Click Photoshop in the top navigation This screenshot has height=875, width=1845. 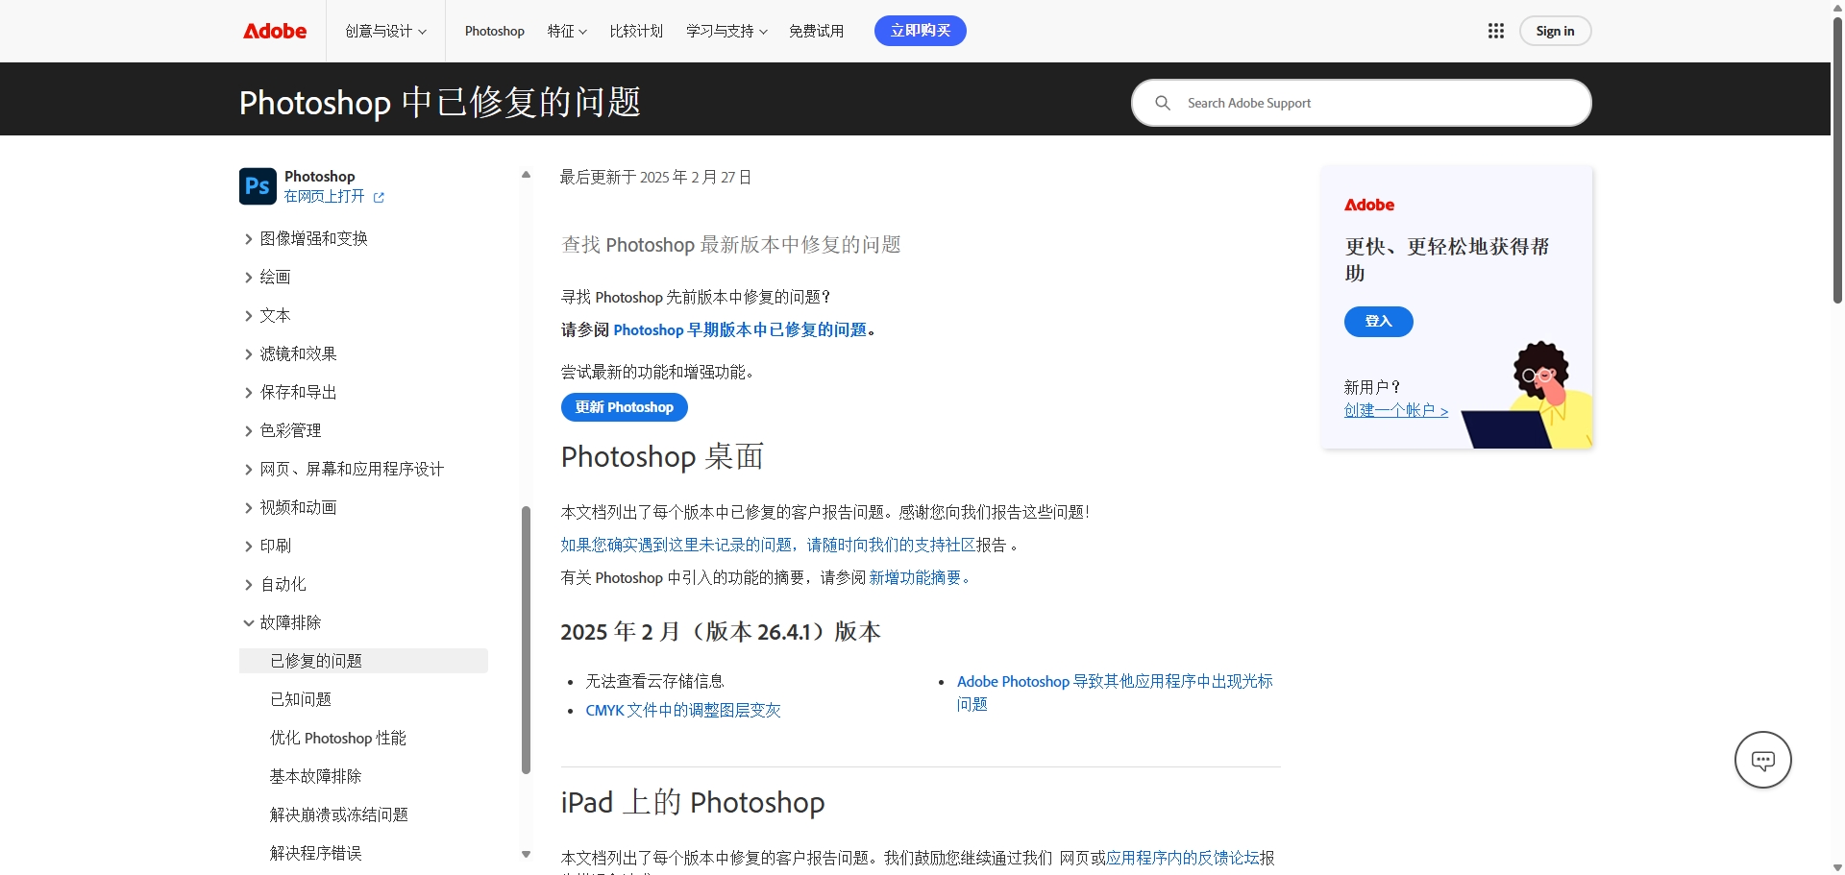coord(495,31)
